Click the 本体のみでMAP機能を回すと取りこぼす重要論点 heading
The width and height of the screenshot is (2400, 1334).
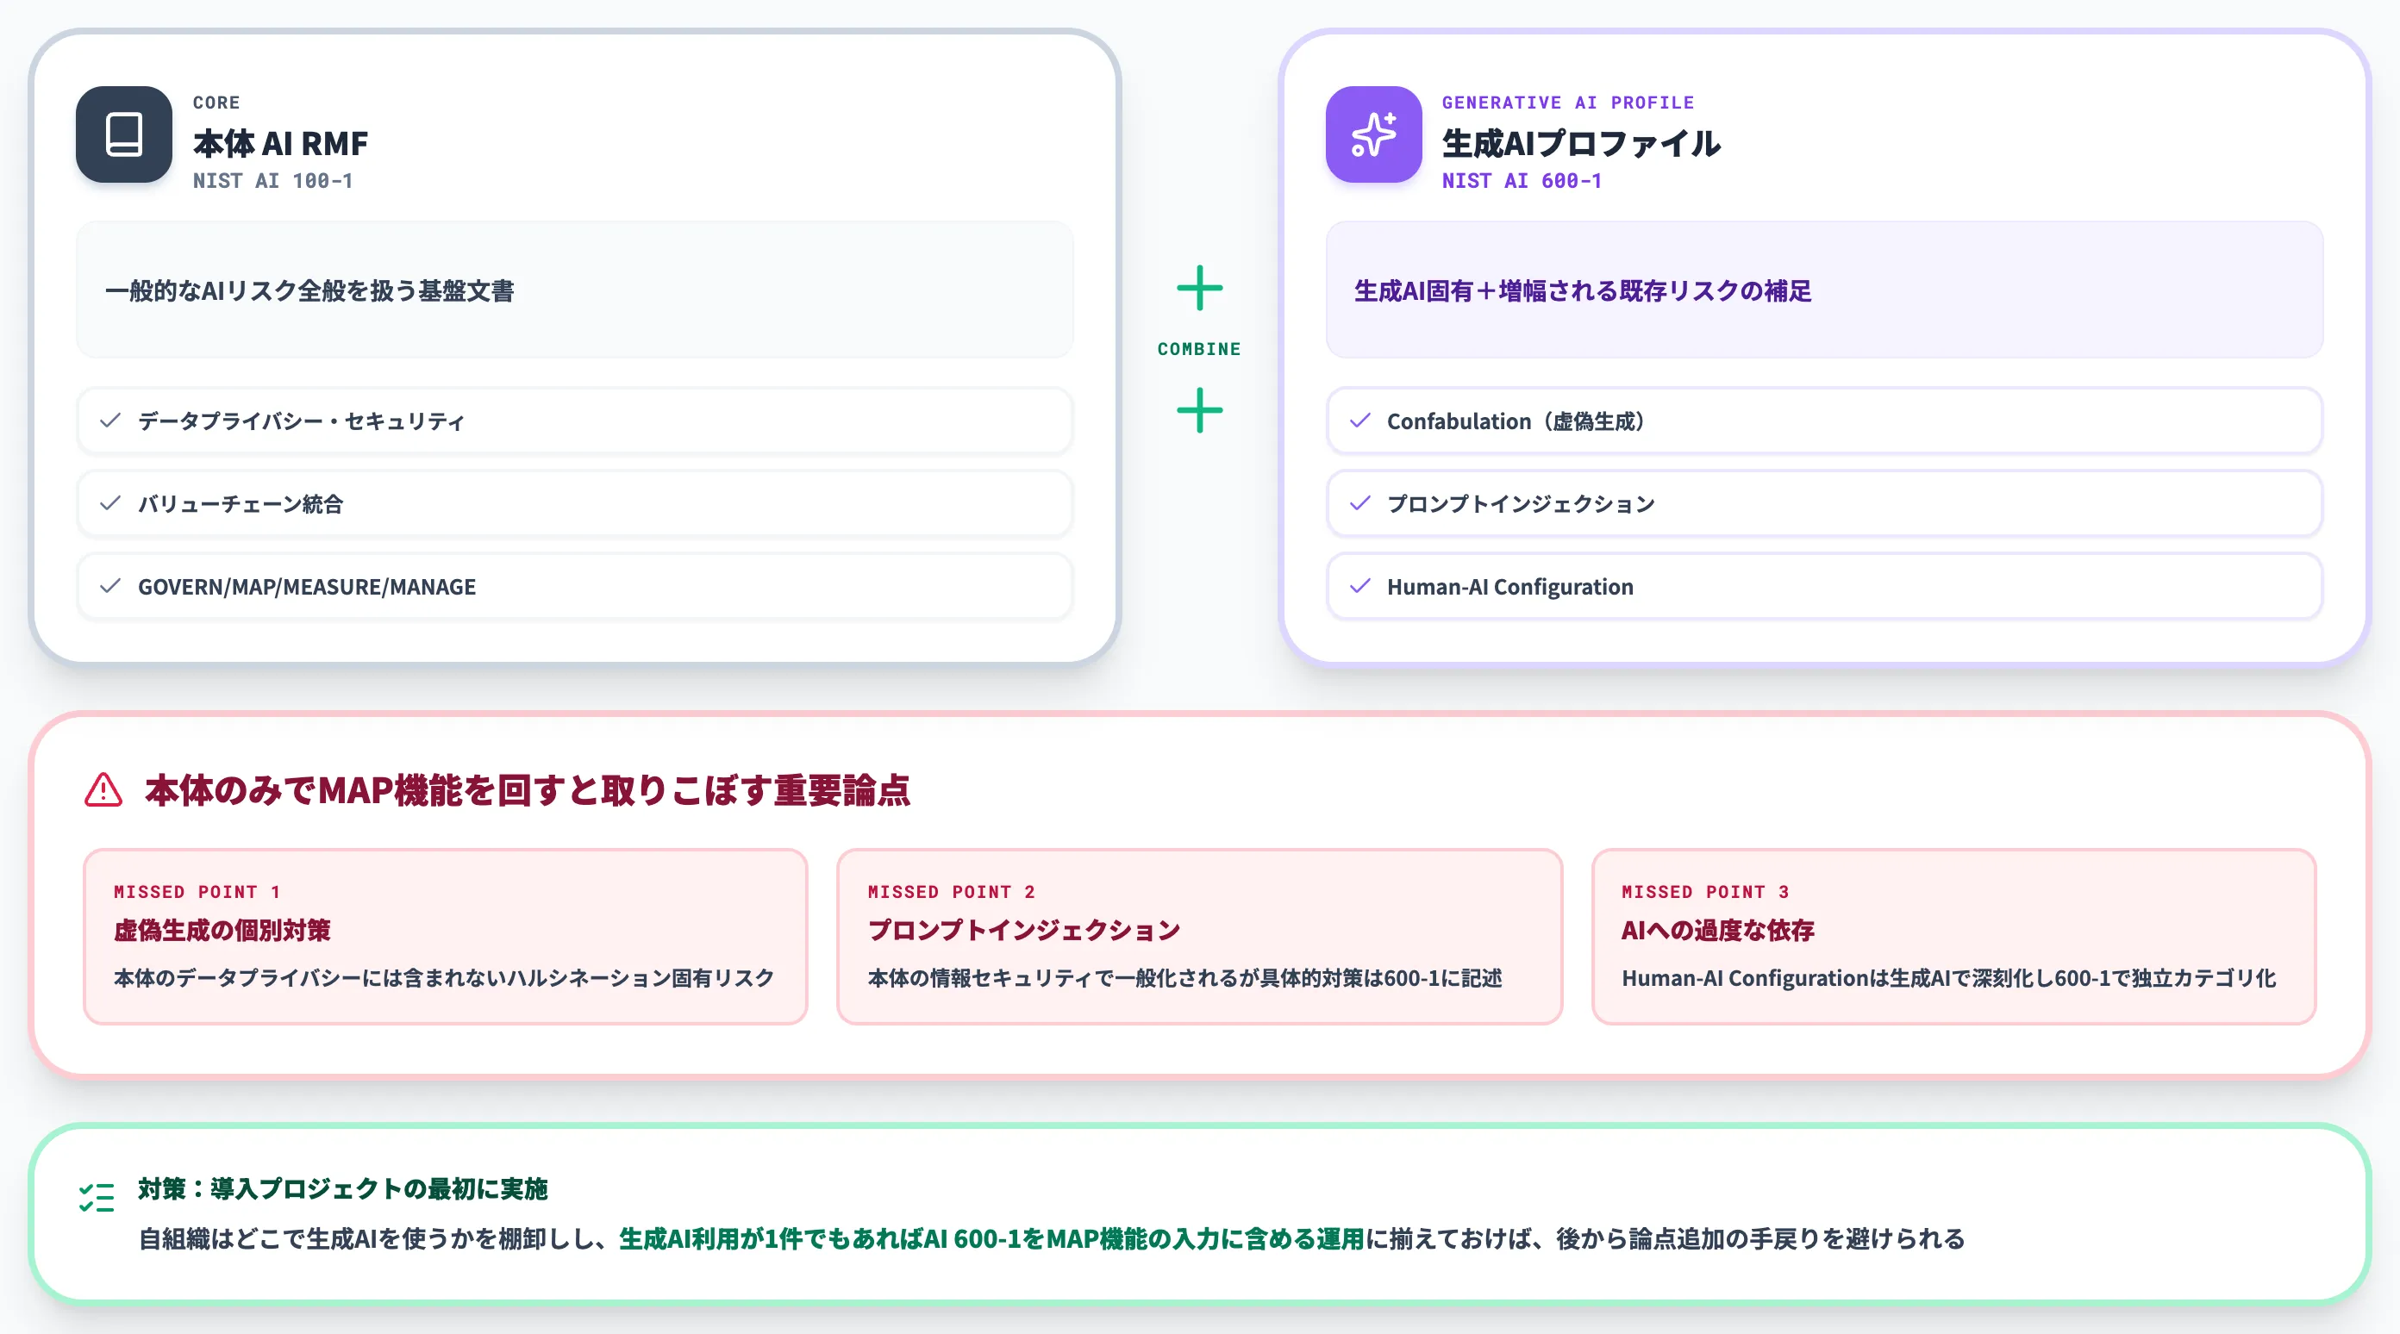tap(528, 790)
